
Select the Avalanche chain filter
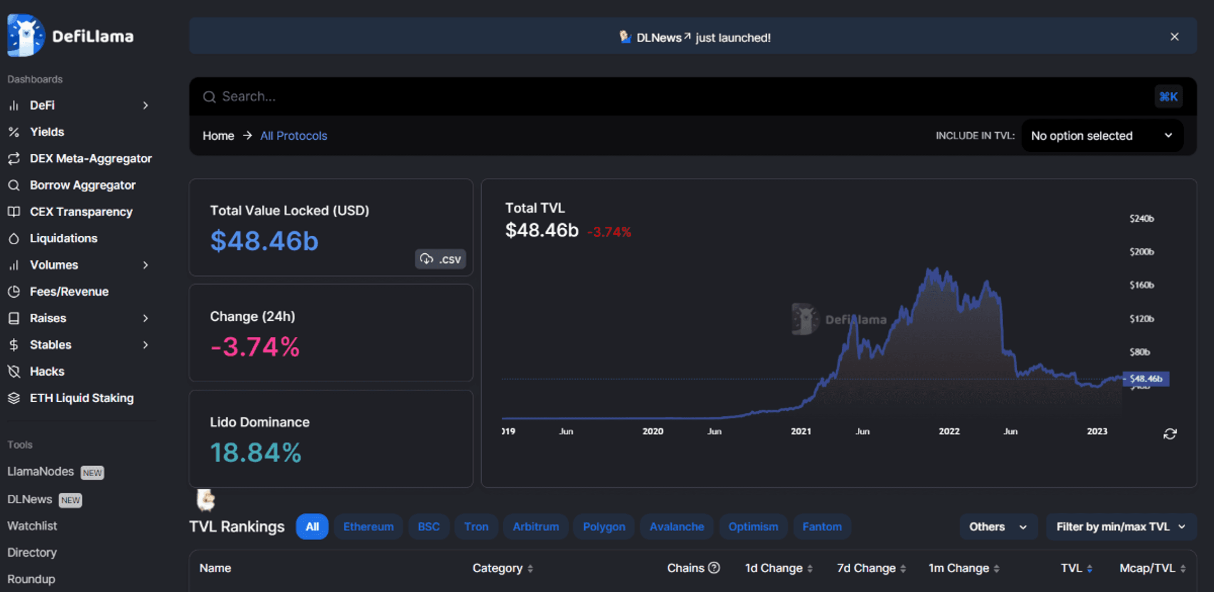677,527
